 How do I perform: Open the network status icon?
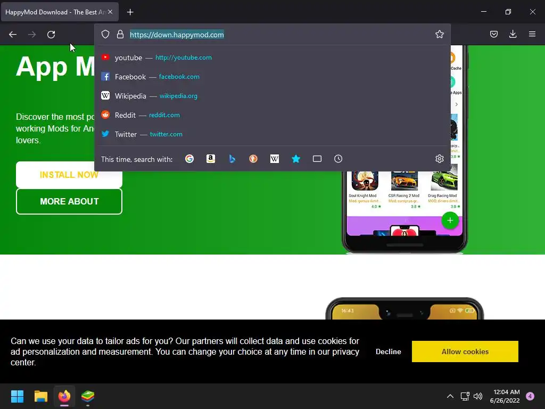point(465,396)
